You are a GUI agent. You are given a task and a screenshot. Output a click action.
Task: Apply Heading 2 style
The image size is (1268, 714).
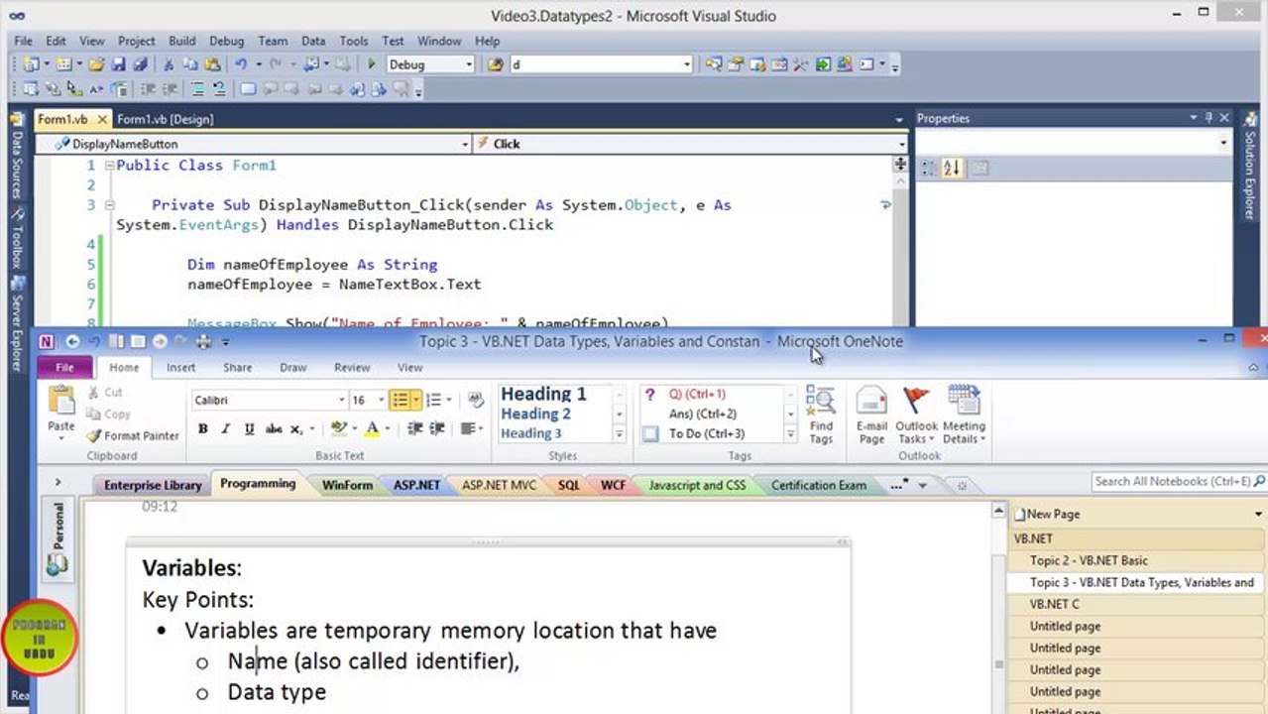(x=535, y=414)
